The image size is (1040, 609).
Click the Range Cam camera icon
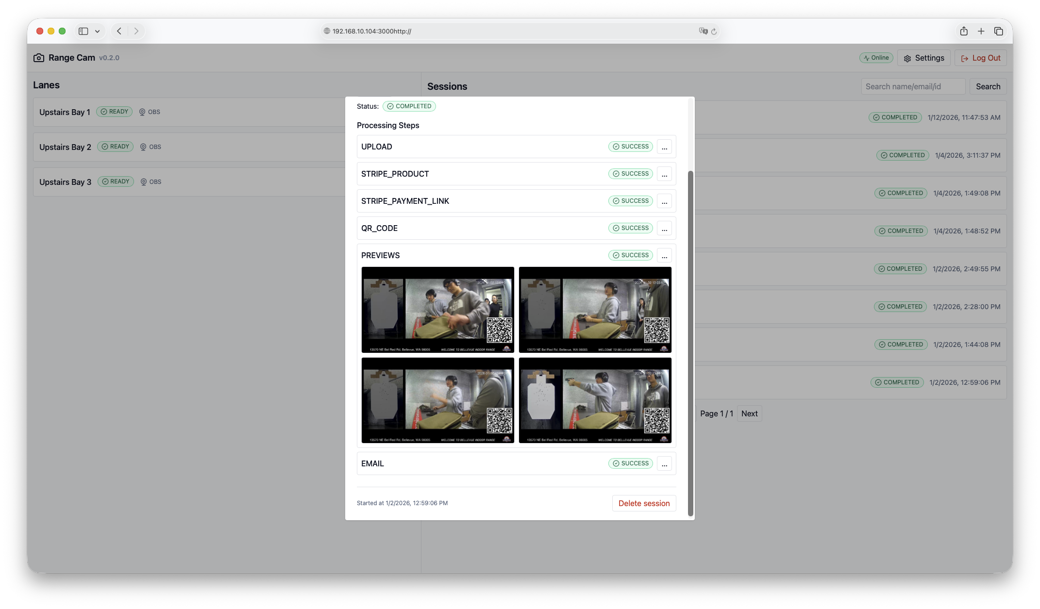coord(39,57)
